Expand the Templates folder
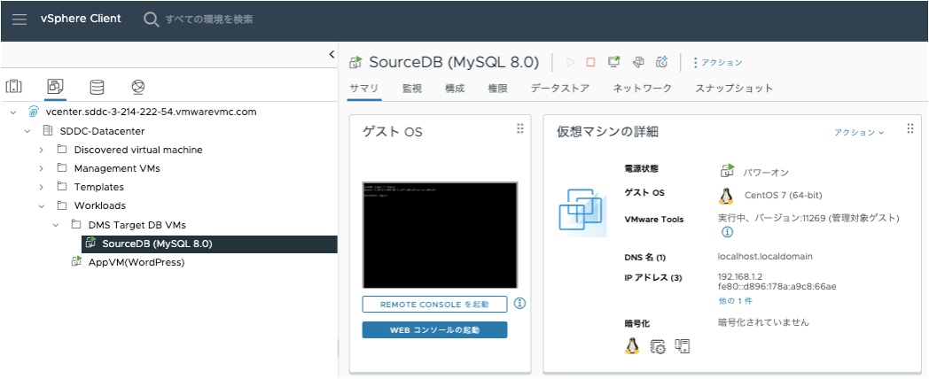The image size is (929, 379). [42, 187]
